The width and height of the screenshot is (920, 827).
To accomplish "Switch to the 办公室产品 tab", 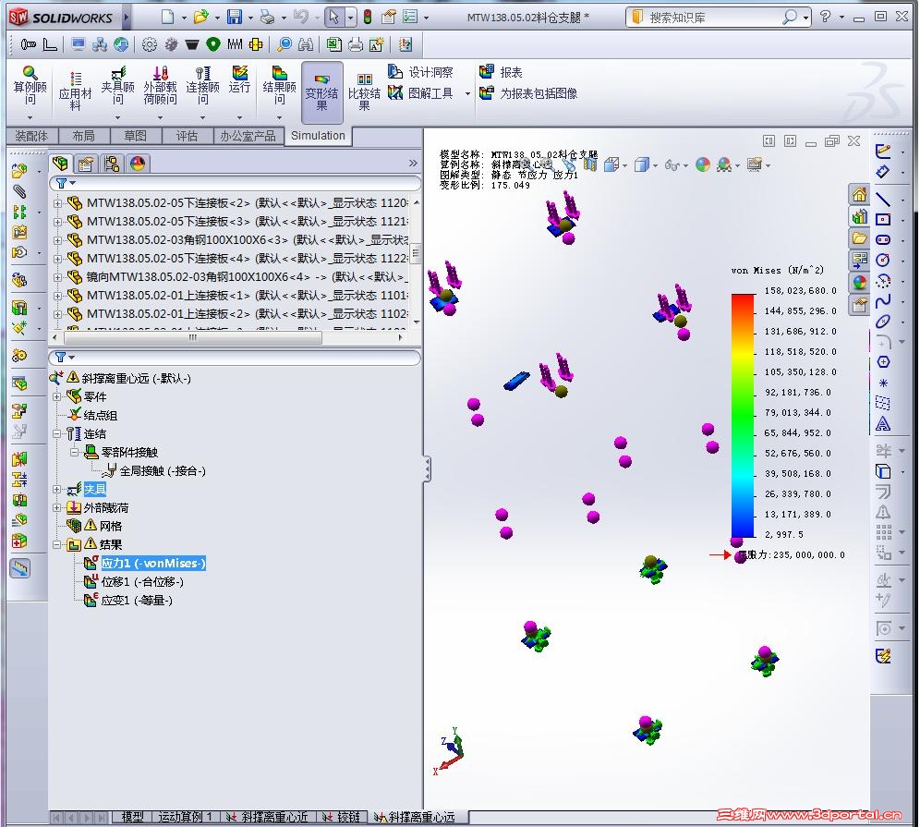I will pyautogui.click(x=248, y=136).
